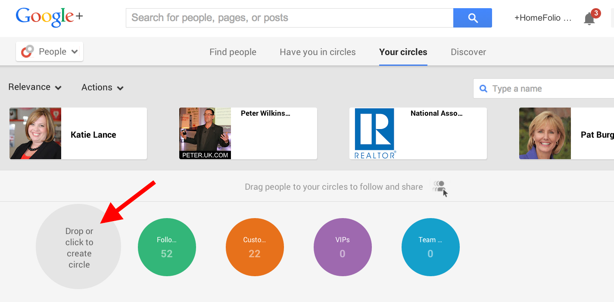
Task: Focus the 'Search for people, pages, or posts' box
Action: 290,18
